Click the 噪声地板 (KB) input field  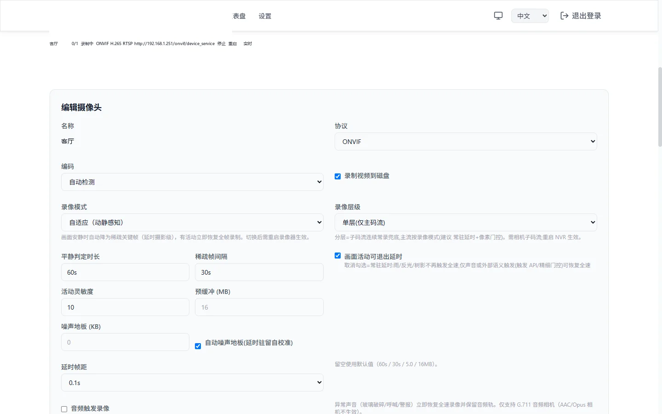click(x=125, y=342)
